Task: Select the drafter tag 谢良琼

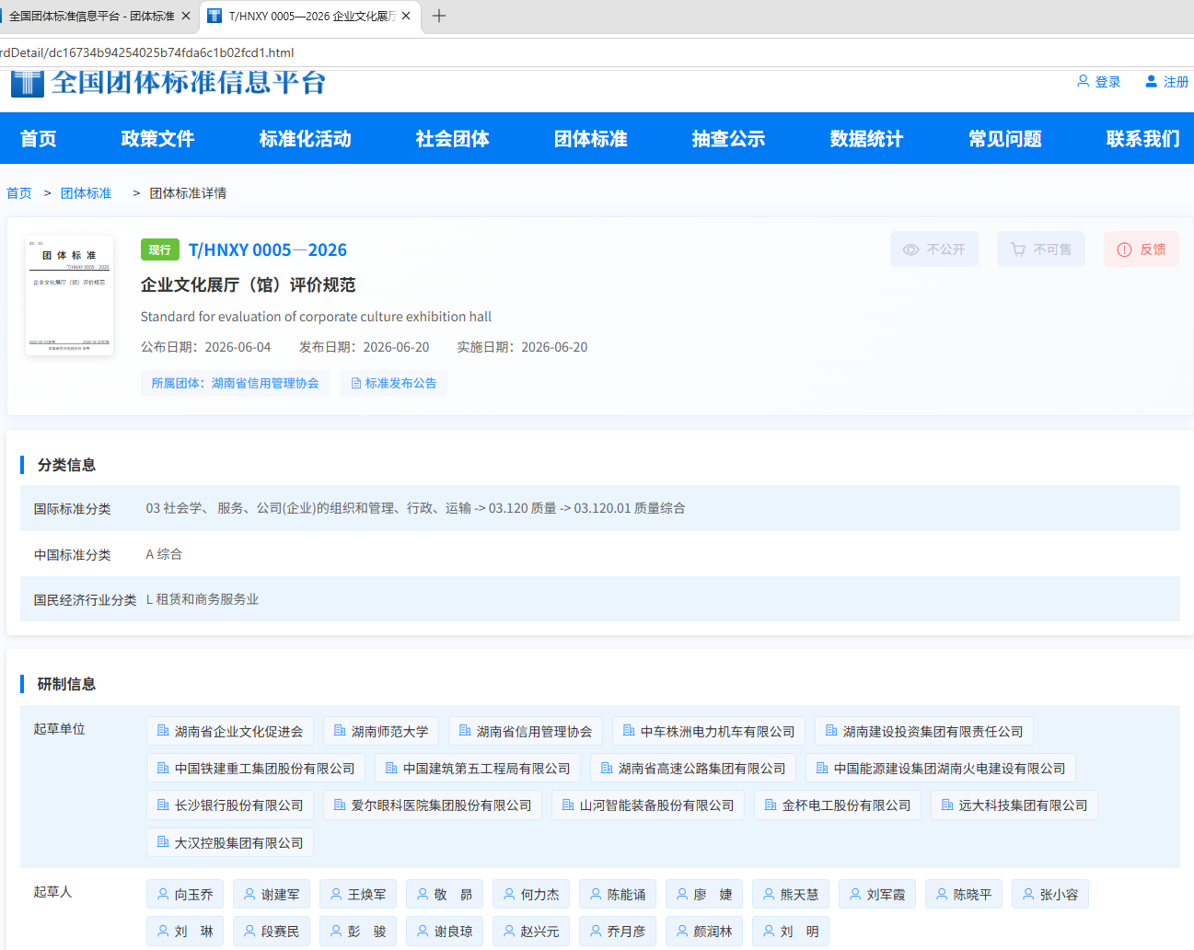Action: pyautogui.click(x=445, y=932)
